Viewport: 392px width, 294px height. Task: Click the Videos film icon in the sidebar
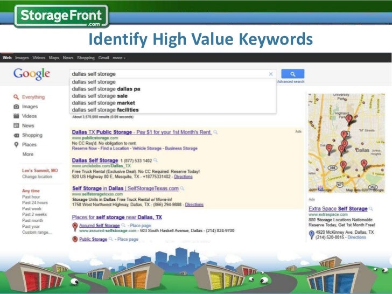coord(16,116)
